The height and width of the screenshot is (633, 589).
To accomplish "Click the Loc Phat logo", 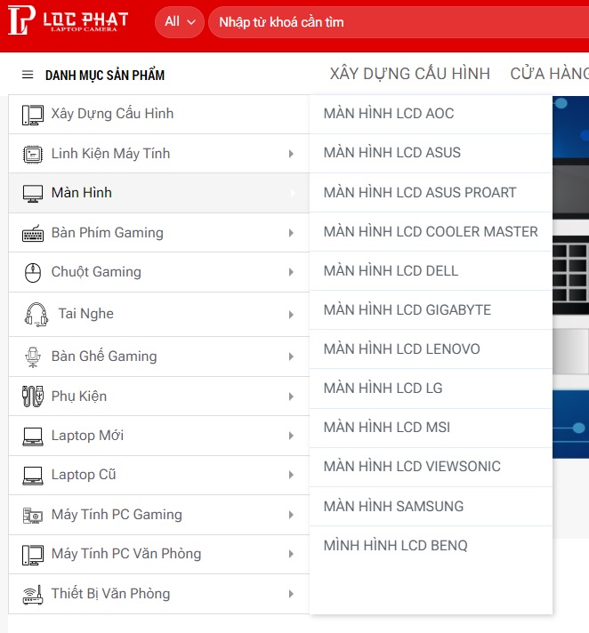I will tap(68, 20).
